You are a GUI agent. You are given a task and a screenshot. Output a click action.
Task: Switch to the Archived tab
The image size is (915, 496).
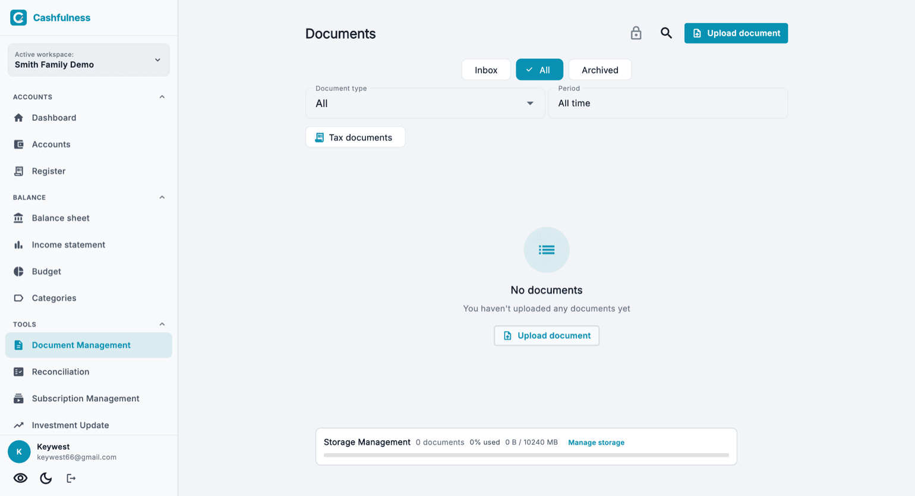(600, 70)
